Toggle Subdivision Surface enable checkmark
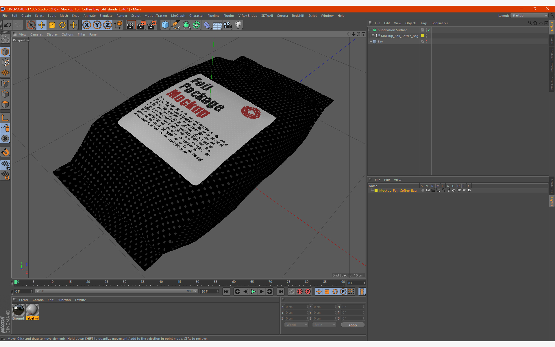Image resolution: width=555 pixels, height=347 pixels. pyautogui.click(x=429, y=30)
